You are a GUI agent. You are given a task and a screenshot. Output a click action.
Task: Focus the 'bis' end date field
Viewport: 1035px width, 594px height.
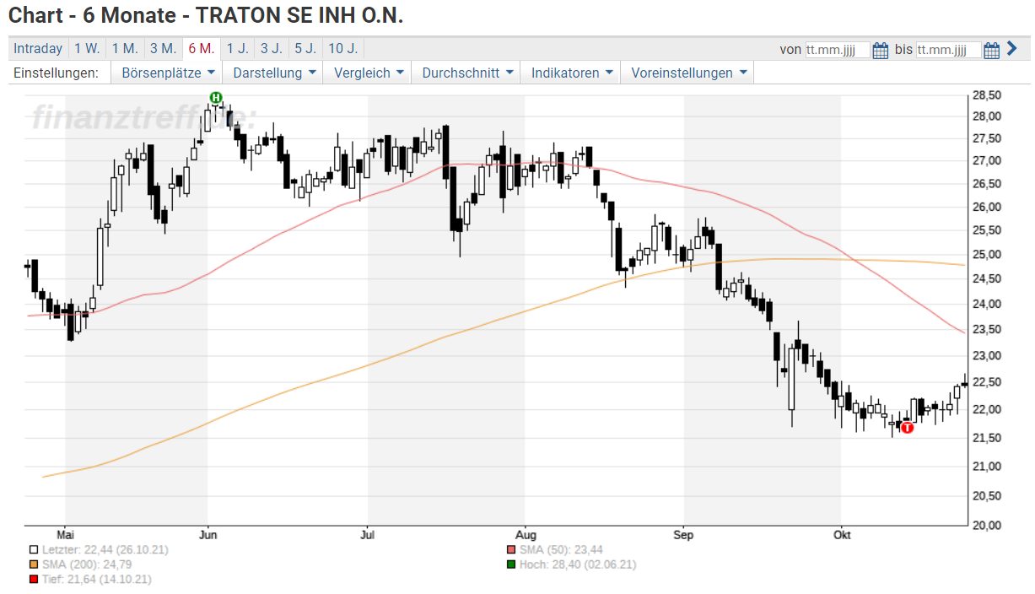pyautogui.click(x=949, y=50)
